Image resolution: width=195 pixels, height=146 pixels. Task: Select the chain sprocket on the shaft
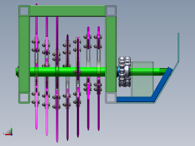[124, 72]
